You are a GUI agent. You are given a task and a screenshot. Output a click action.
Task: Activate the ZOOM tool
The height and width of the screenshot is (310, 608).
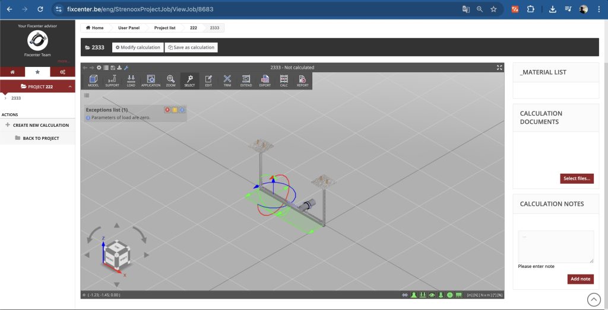pyautogui.click(x=170, y=81)
